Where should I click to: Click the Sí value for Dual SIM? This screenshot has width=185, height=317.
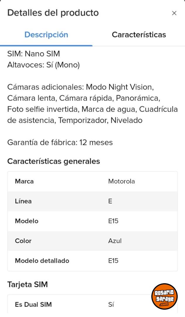111,305
